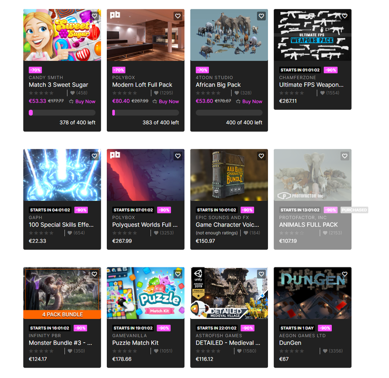The height and width of the screenshot is (378, 389).
Task: Select Buy Now under African Big Pack
Action: click(x=249, y=102)
